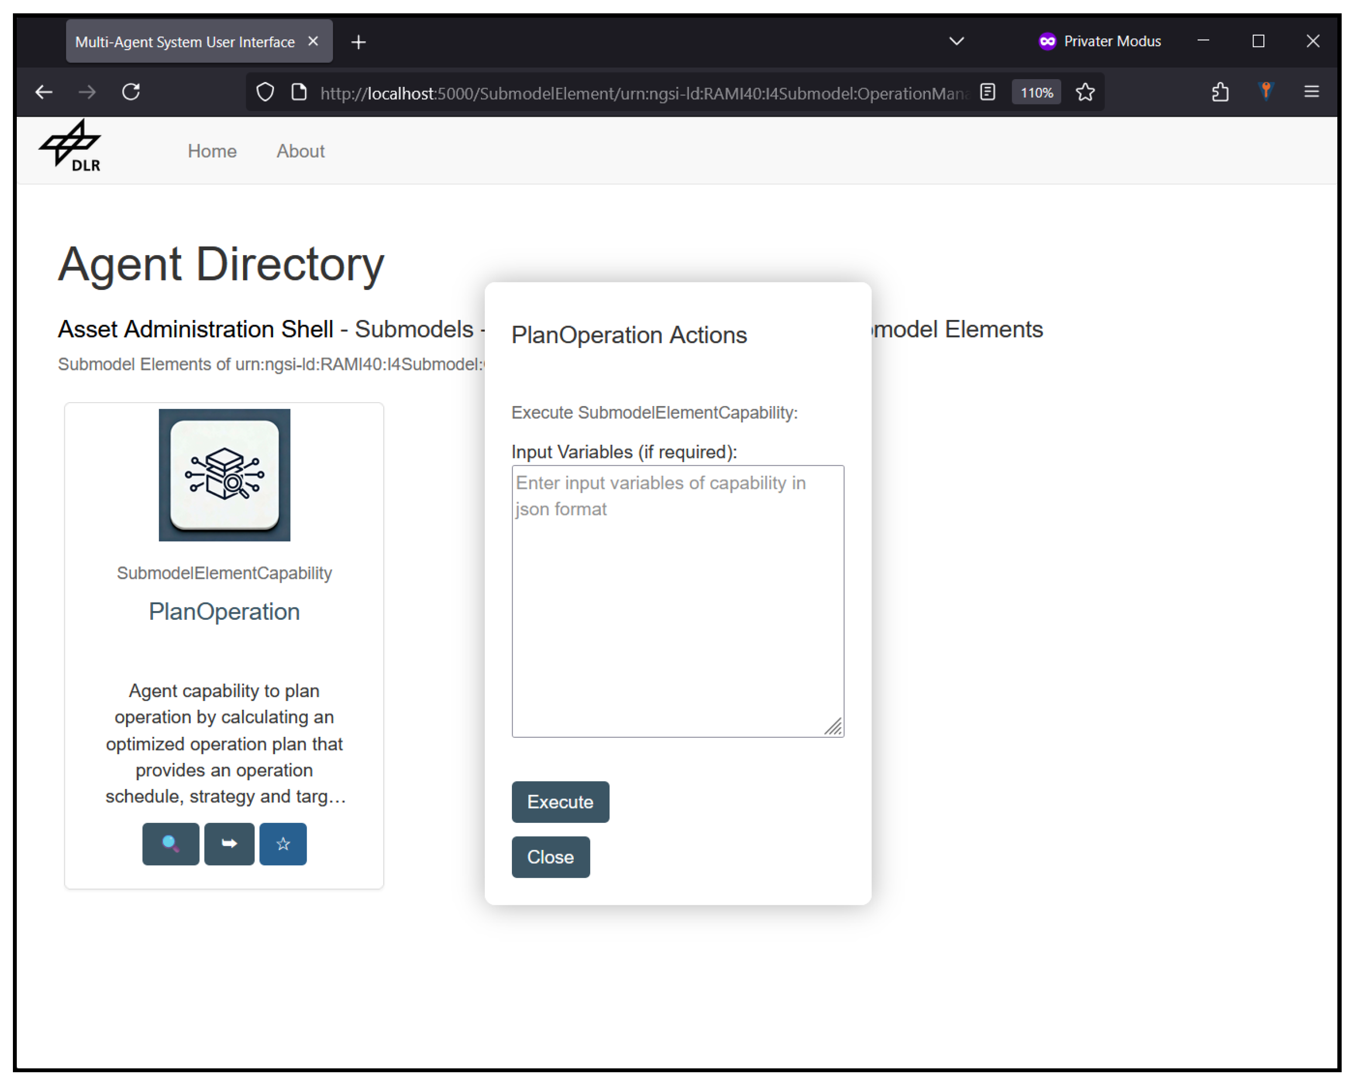1358x1086 pixels.
Task: Go back using browser back arrow
Action: pyautogui.click(x=44, y=92)
